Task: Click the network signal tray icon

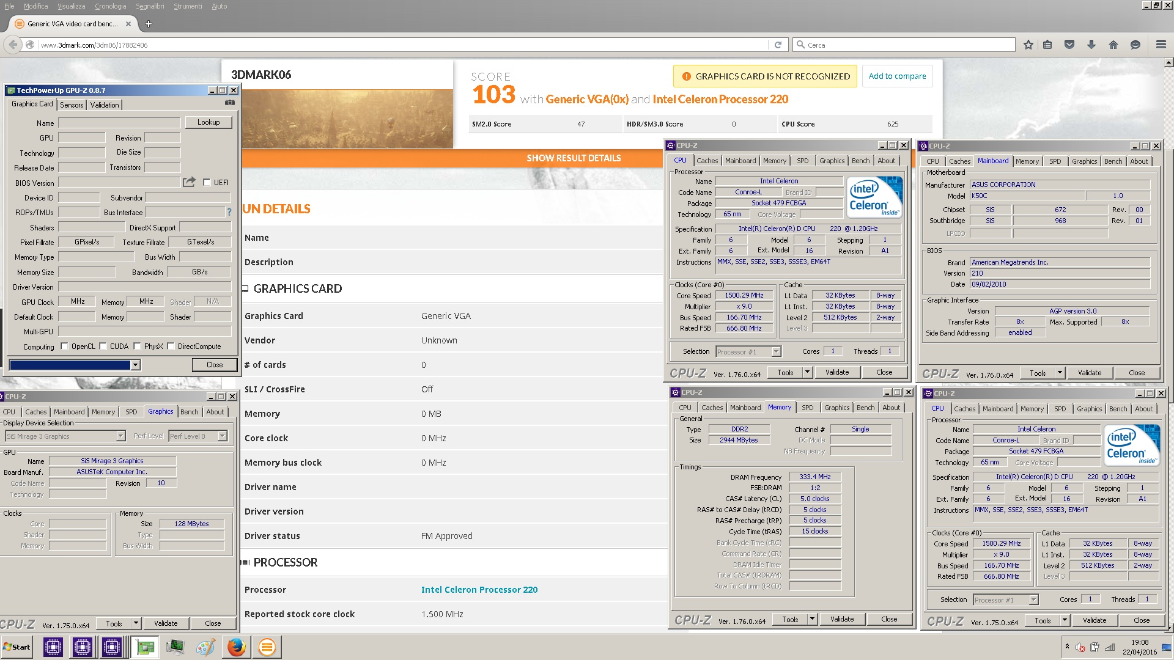Action: [1110, 647]
